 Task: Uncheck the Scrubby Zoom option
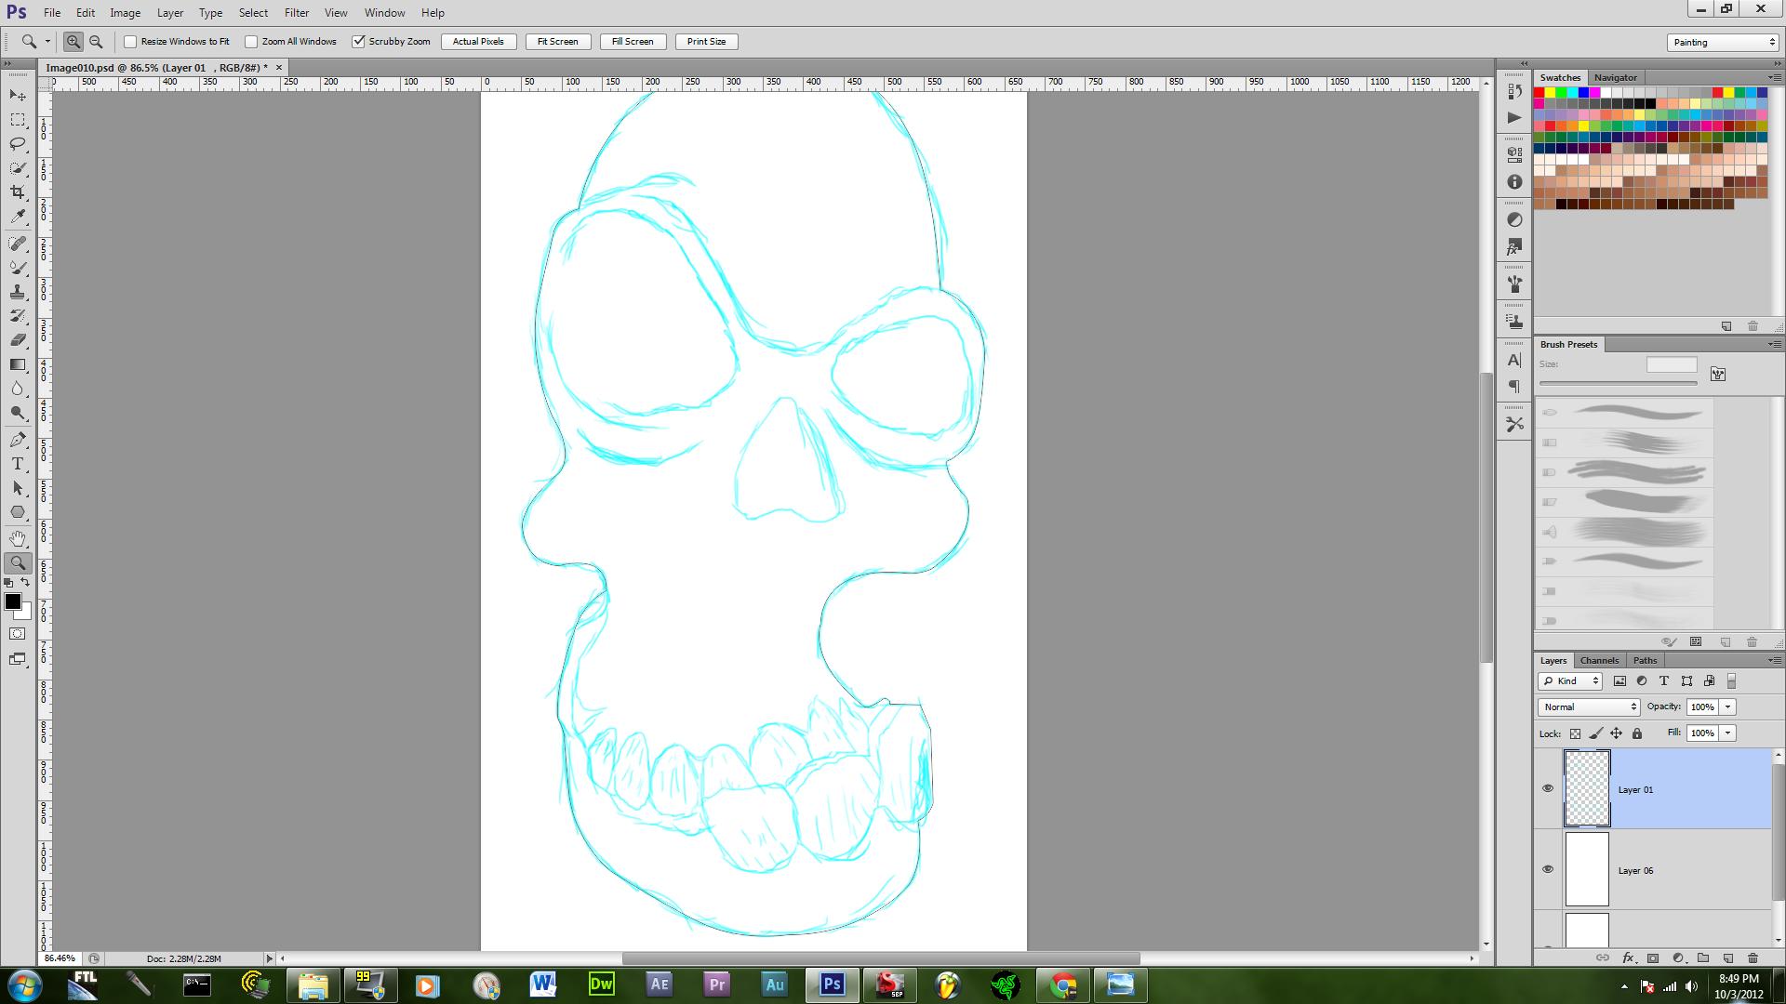pyautogui.click(x=359, y=42)
